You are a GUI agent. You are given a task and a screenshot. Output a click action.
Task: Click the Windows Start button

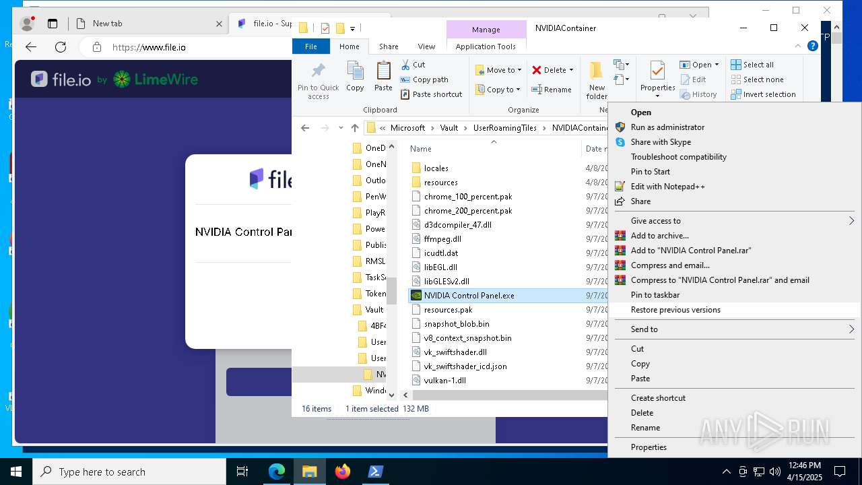pyautogui.click(x=16, y=472)
